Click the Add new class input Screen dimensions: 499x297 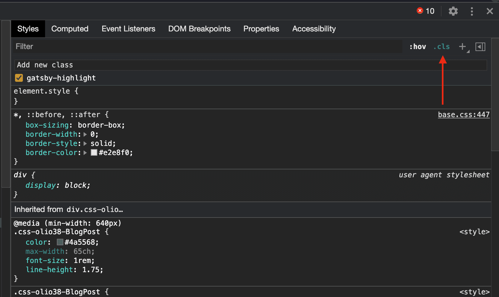click(x=250, y=65)
